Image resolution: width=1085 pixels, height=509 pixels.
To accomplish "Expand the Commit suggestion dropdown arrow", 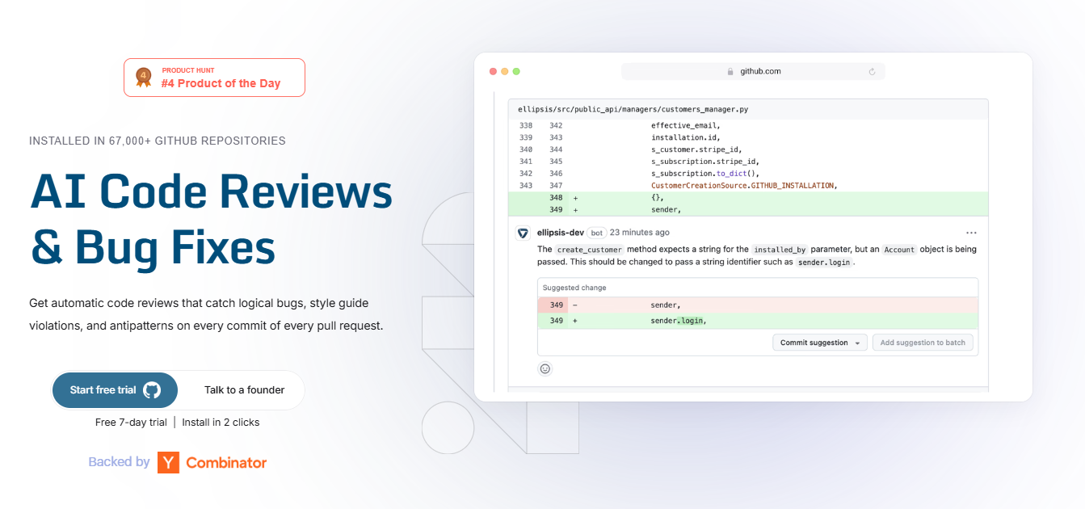I will 857,343.
